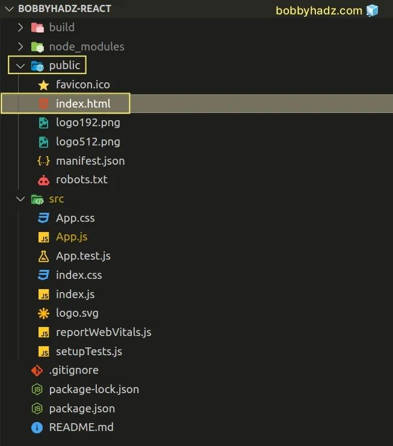Viewport: 393px width, 446px height.
Task: Select the build folder name
Action: coord(62,27)
